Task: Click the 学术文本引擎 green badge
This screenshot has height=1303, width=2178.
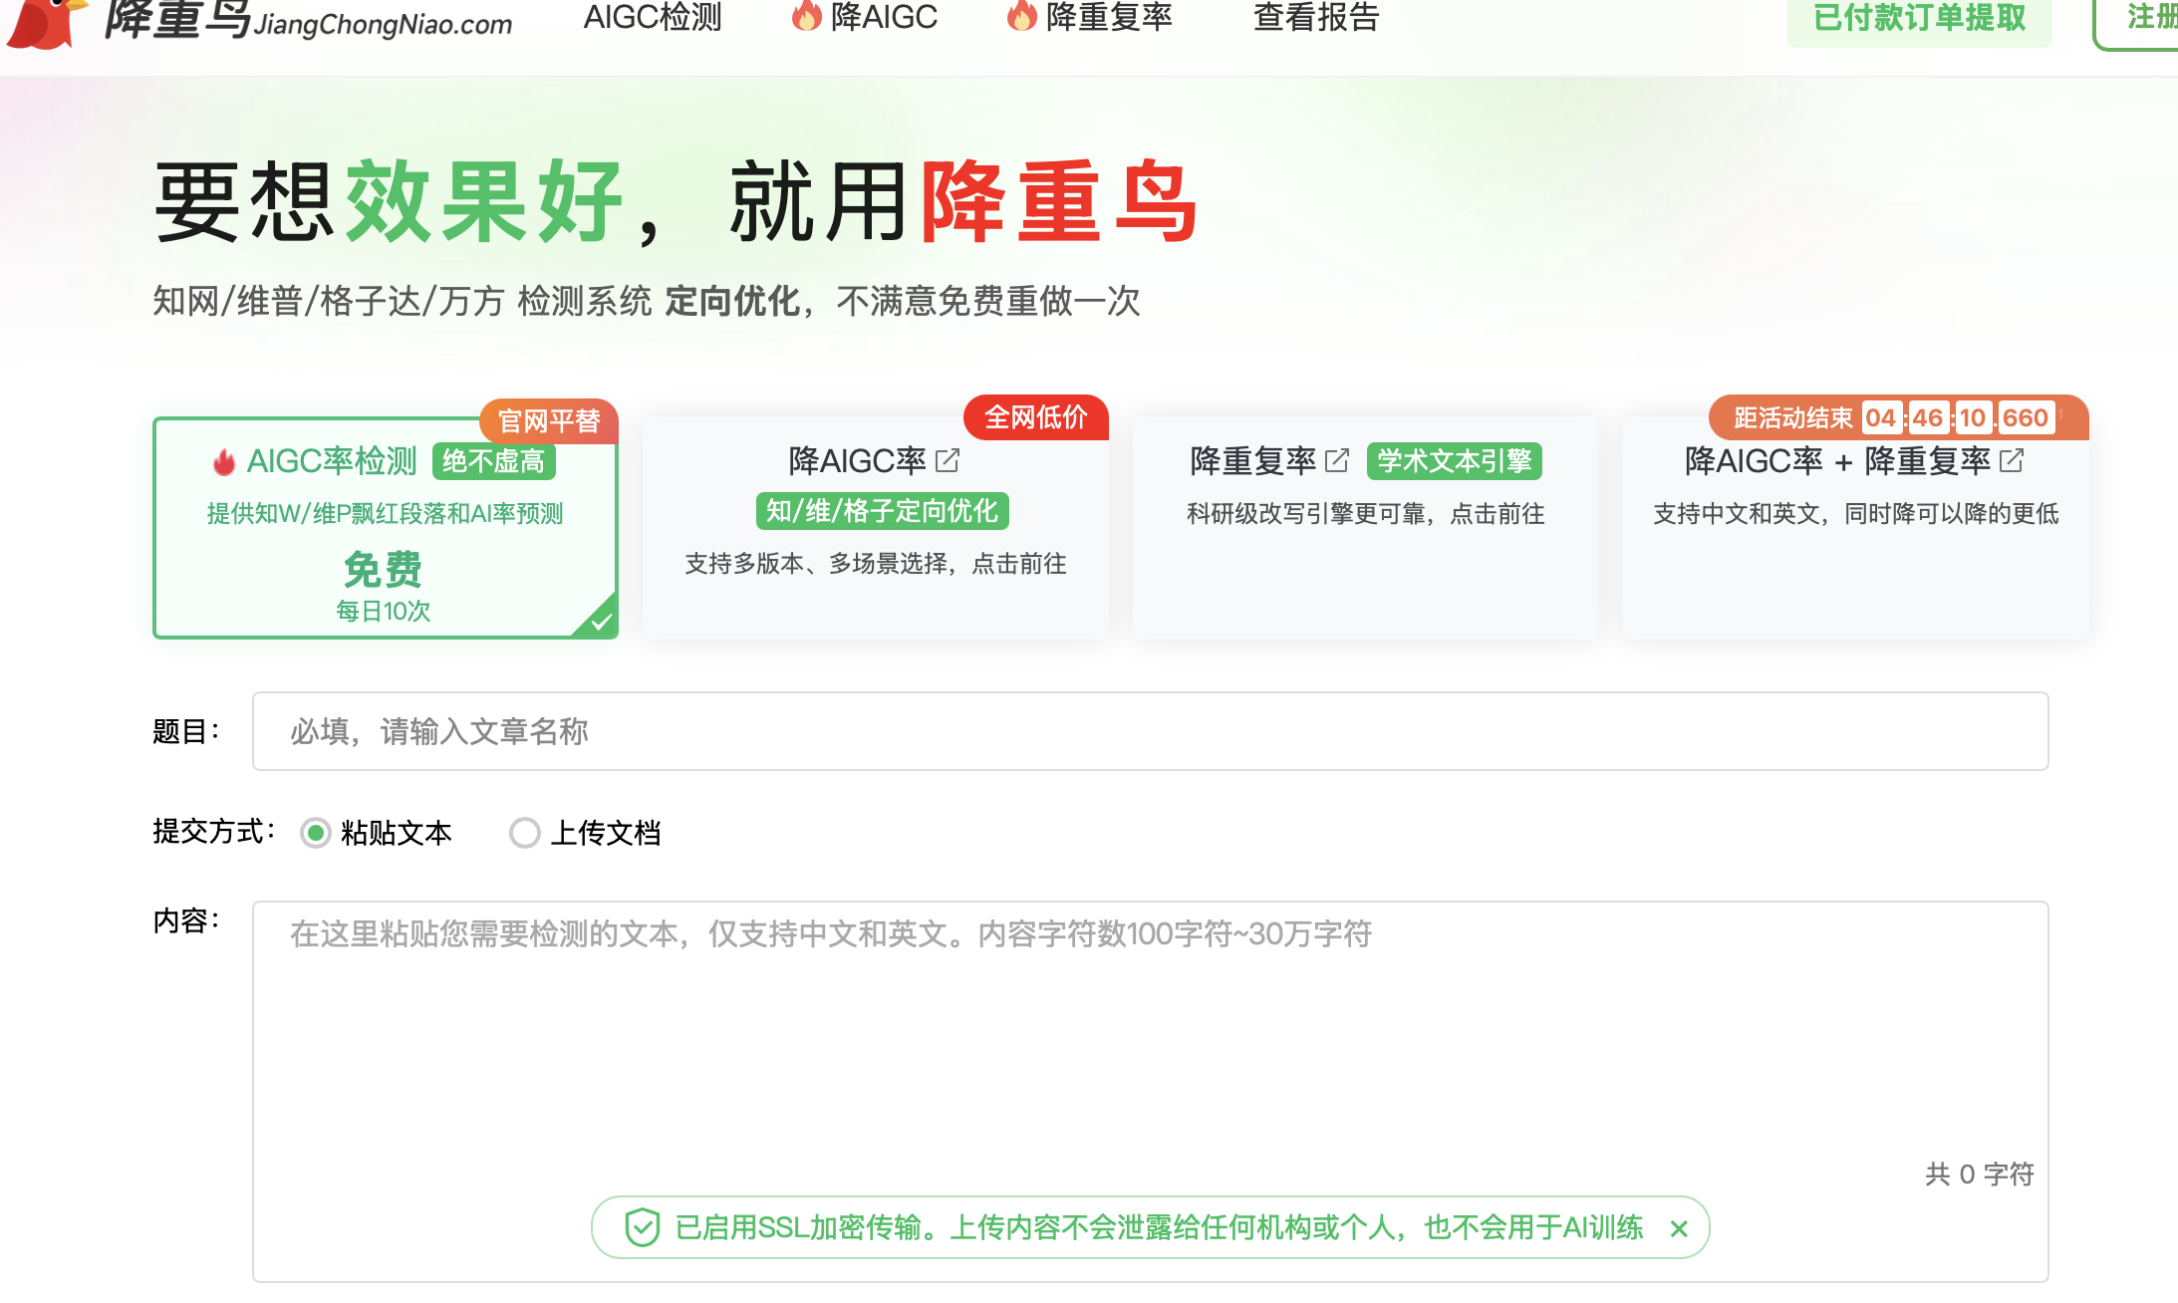Action: pos(1454,461)
